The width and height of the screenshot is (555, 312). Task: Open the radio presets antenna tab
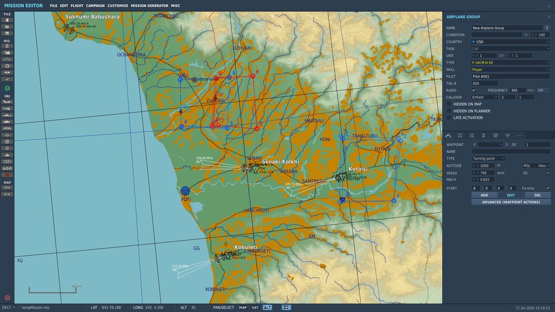click(507, 135)
